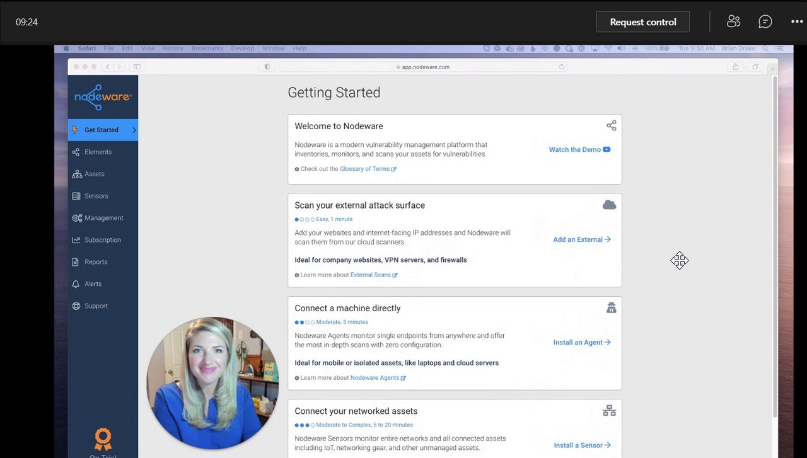Viewport: 807px width, 458px height.
Task: Show the Safari tab overview
Action: pos(755,67)
